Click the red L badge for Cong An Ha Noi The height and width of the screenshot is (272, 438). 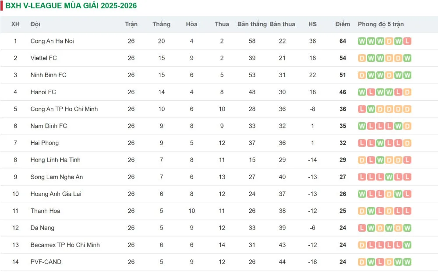[407, 41]
